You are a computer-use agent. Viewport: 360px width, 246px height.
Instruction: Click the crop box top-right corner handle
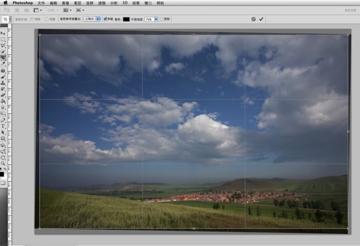(x=348, y=35)
